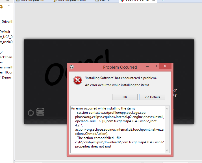Click the link-with-editor arrows icon in left panel
This screenshot has height=163, width=202.
pyautogui.click(x=1, y=6)
